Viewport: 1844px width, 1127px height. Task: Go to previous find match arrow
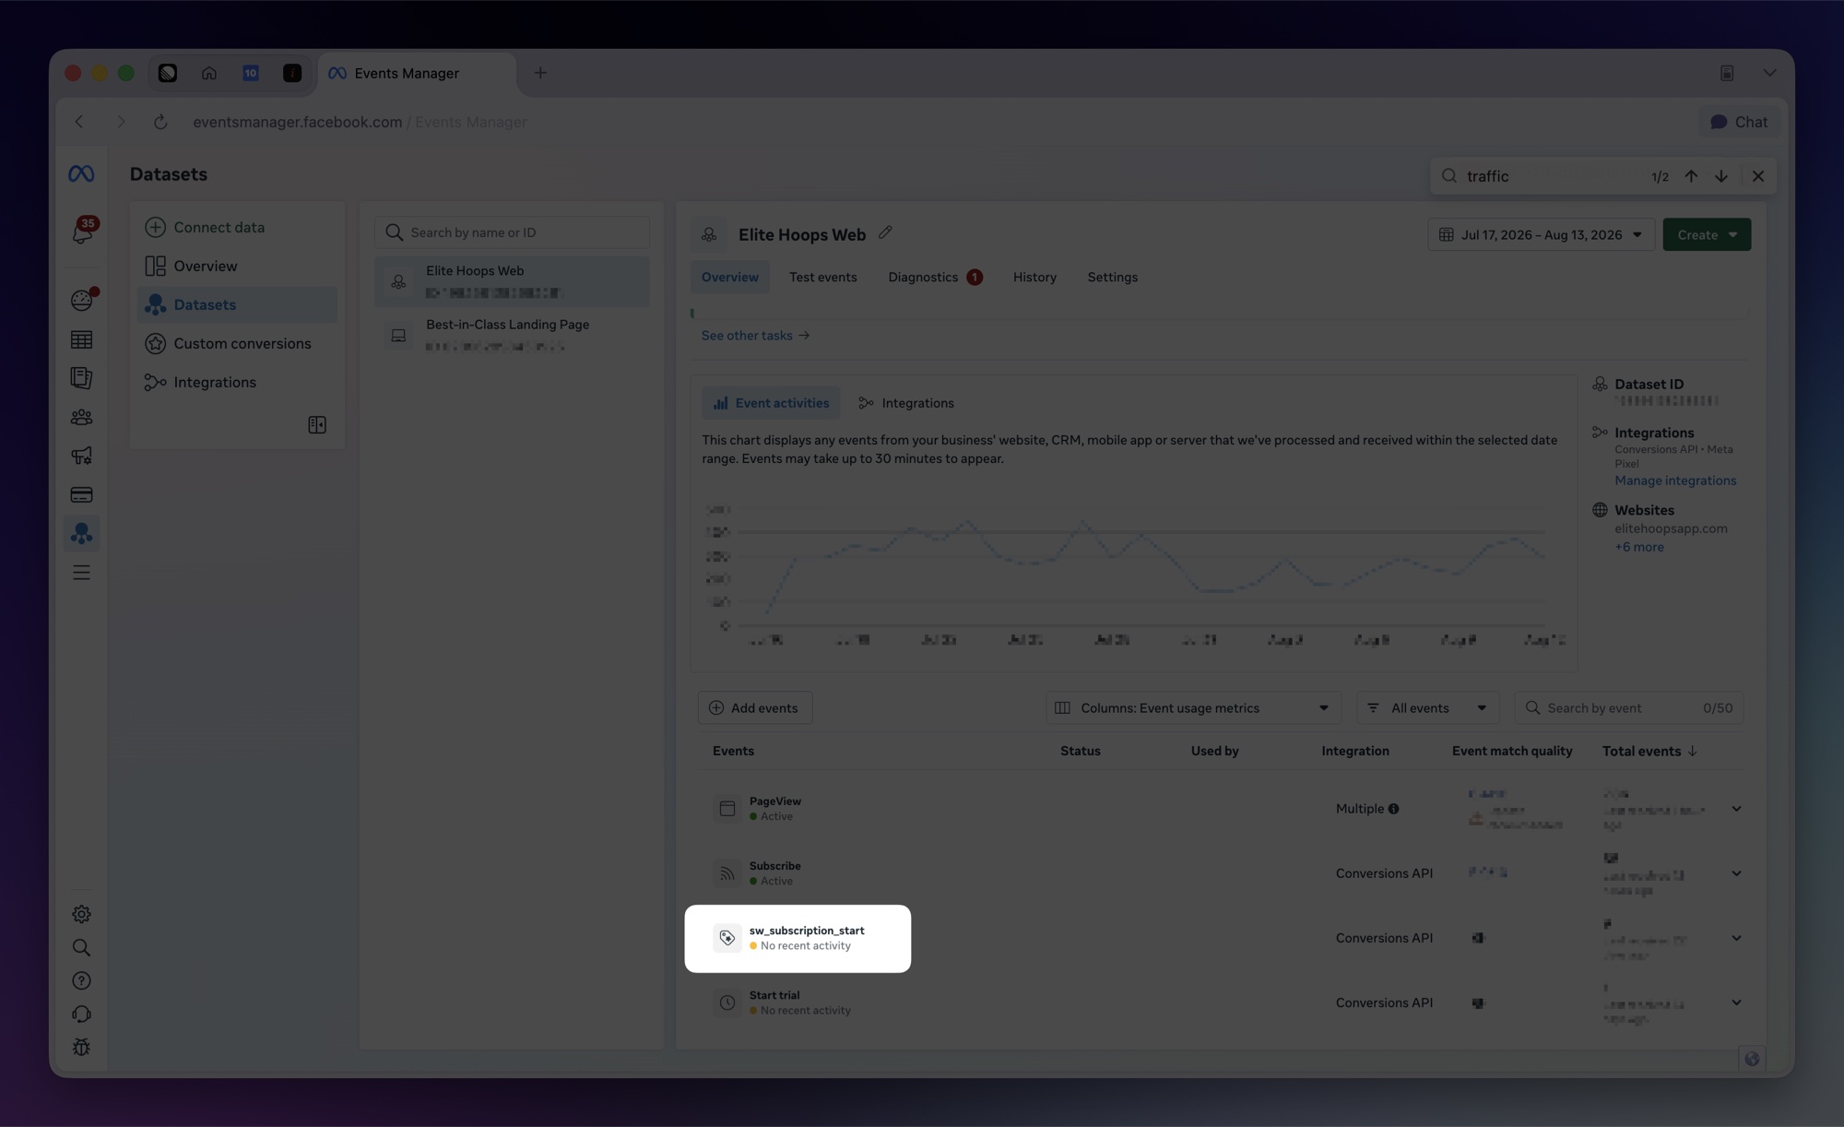(x=1691, y=176)
